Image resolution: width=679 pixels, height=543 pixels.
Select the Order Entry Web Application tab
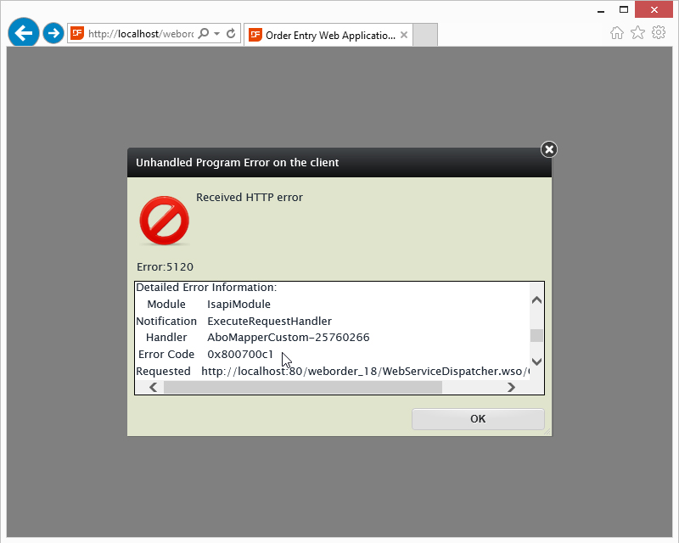click(x=328, y=35)
